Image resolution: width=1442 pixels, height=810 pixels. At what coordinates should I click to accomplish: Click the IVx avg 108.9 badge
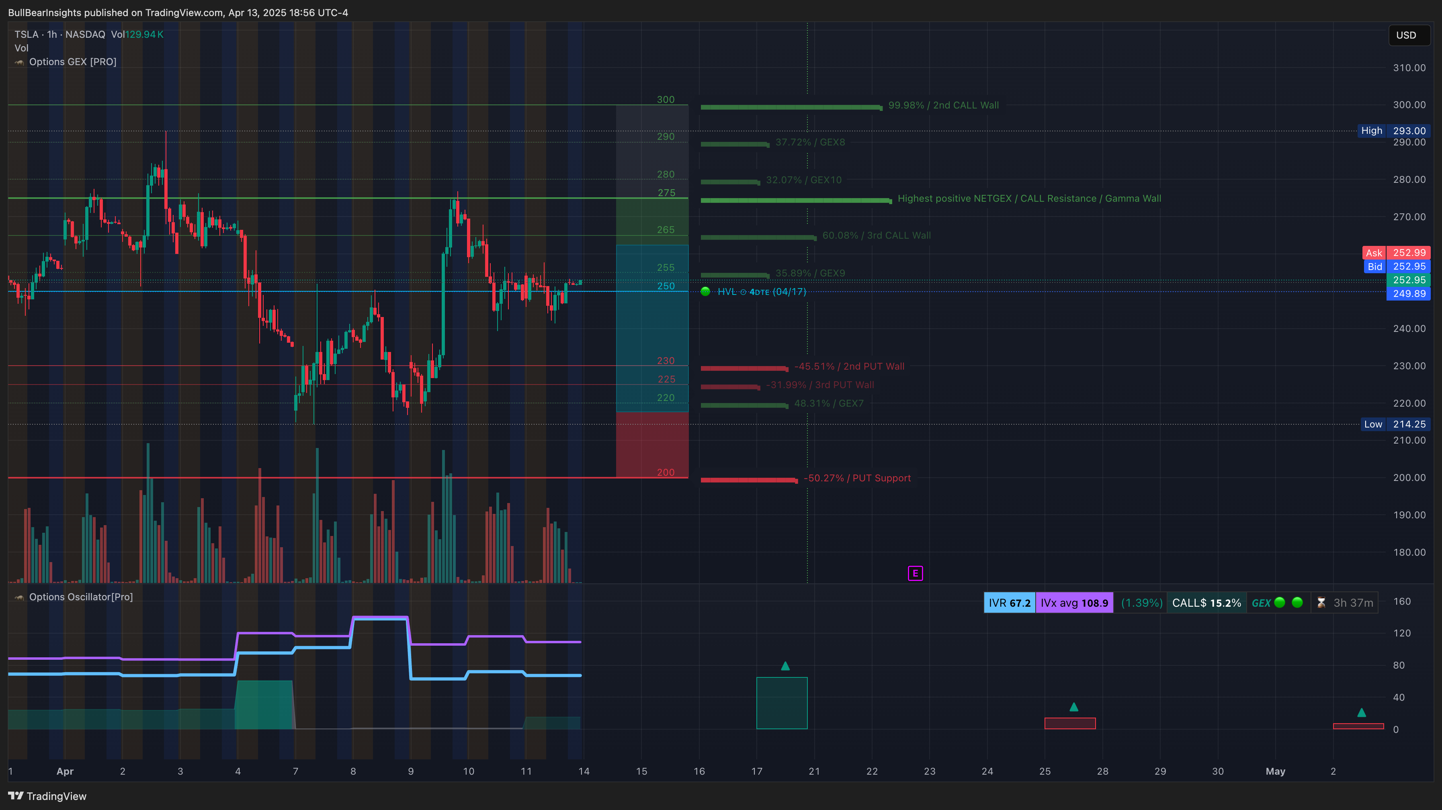[x=1074, y=603]
